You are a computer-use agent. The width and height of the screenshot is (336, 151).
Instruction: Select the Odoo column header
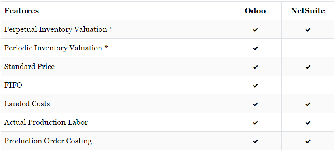tap(255, 10)
